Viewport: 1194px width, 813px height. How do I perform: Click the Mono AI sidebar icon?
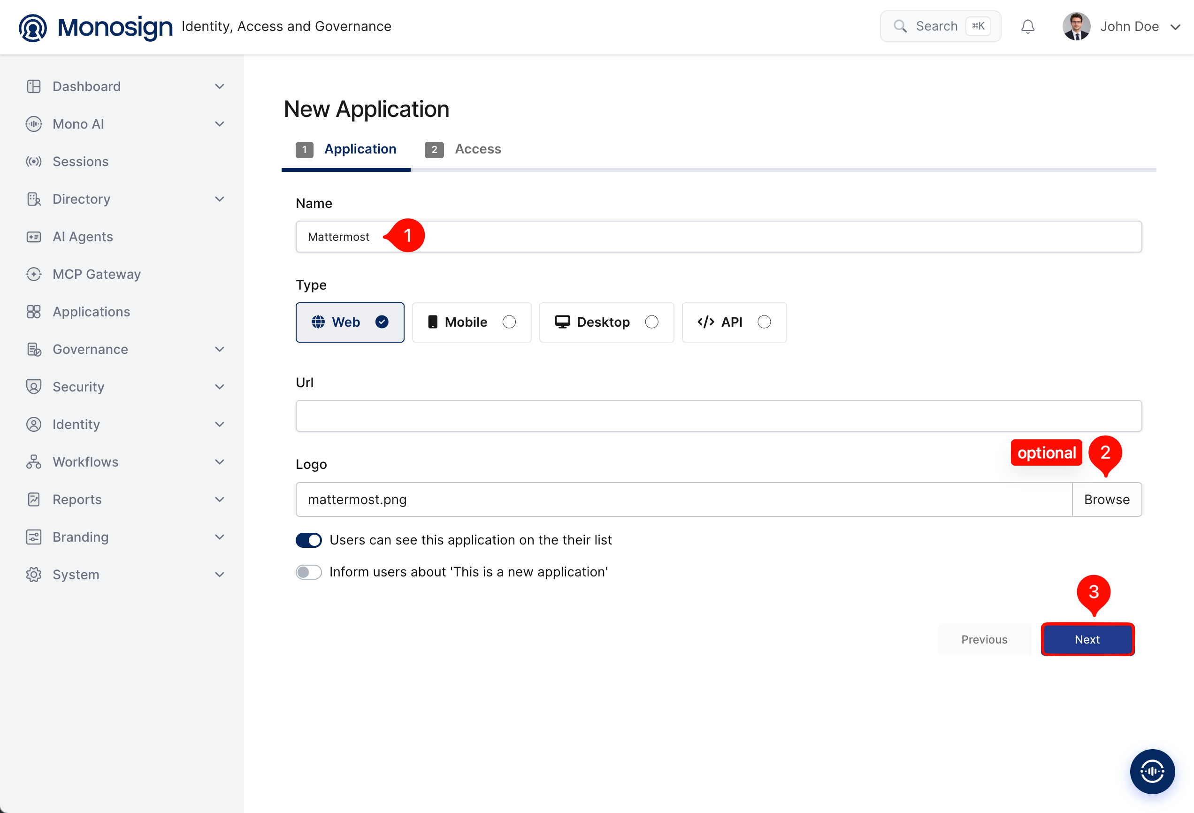coord(34,124)
